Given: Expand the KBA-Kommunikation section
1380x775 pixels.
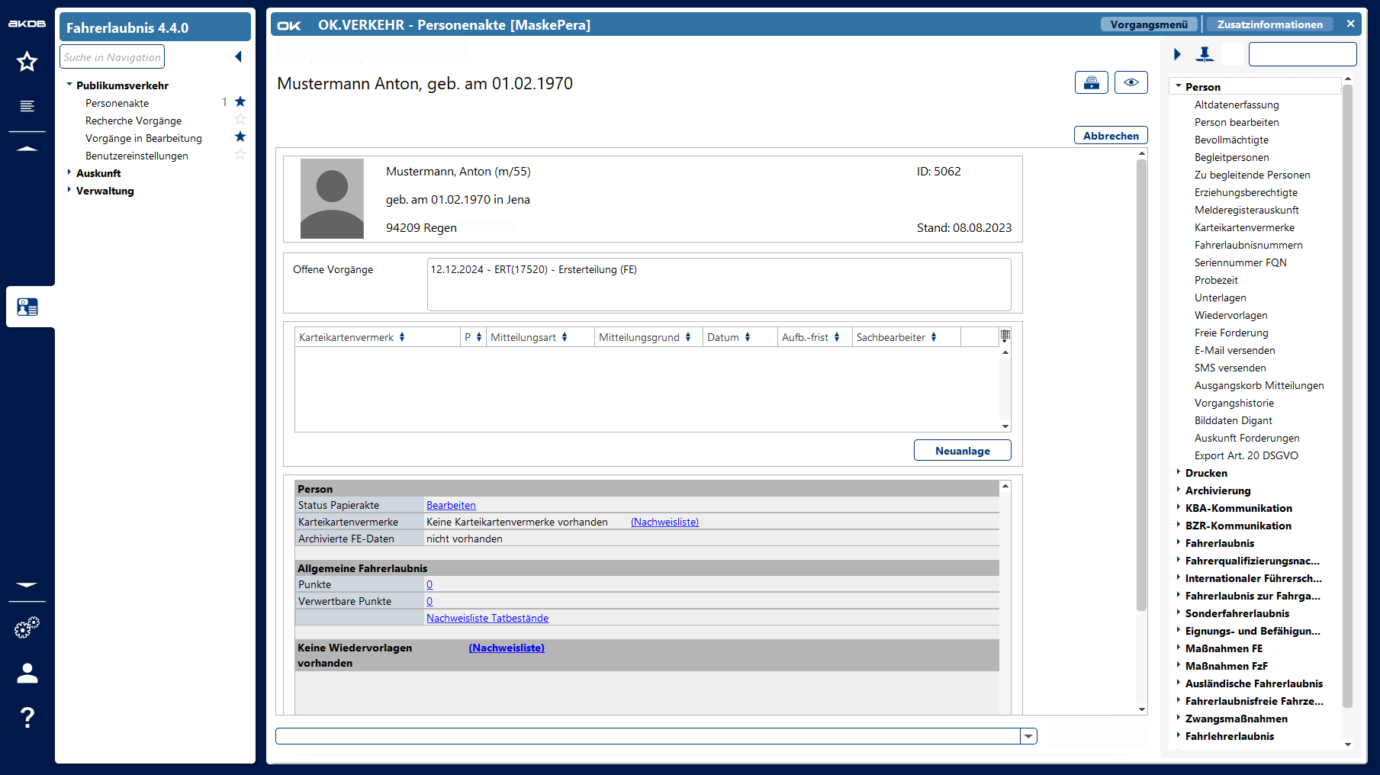Looking at the screenshot, I should click(1179, 508).
